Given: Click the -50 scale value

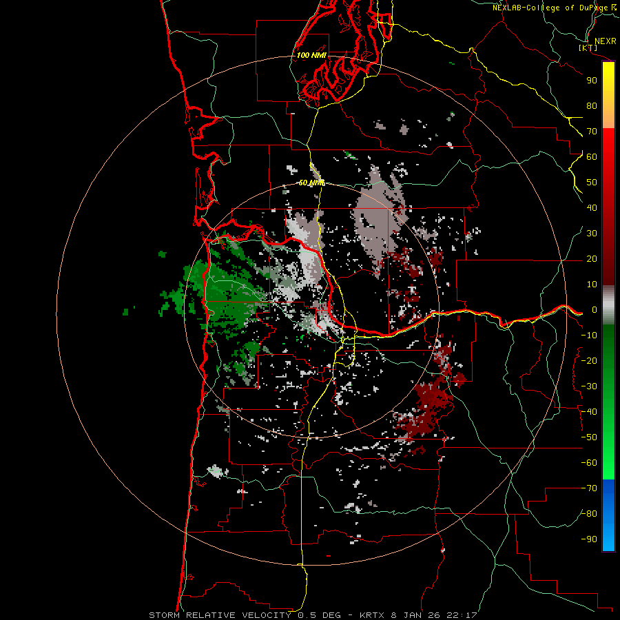Looking at the screenshot, I should 589,437.
